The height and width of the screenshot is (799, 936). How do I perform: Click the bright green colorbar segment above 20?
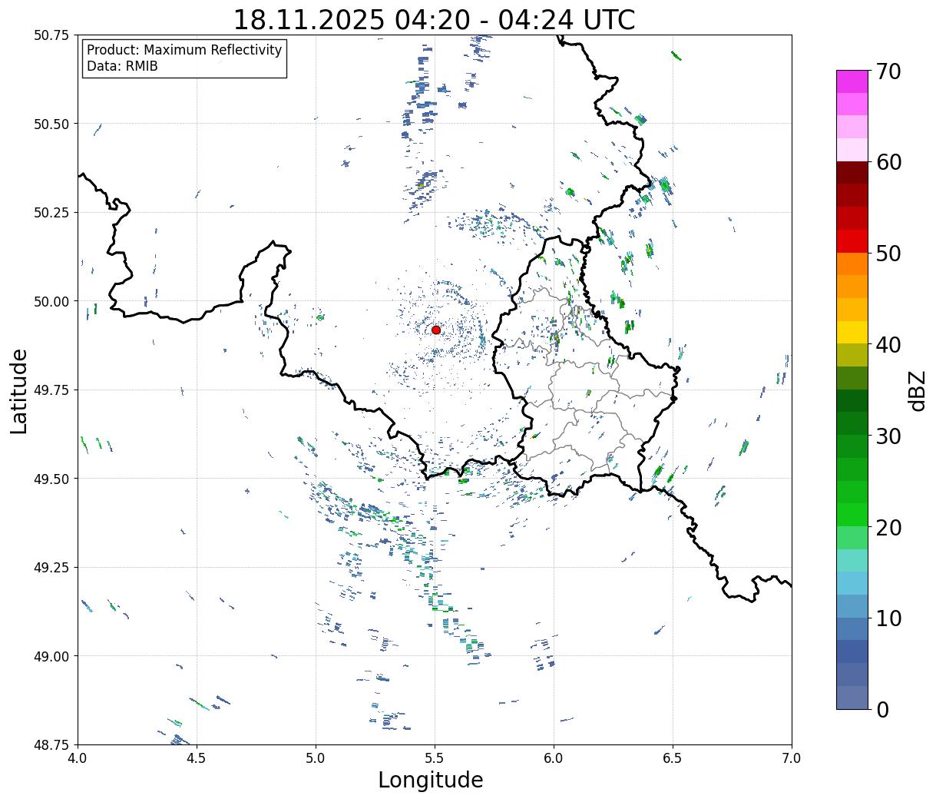point(852,515)
